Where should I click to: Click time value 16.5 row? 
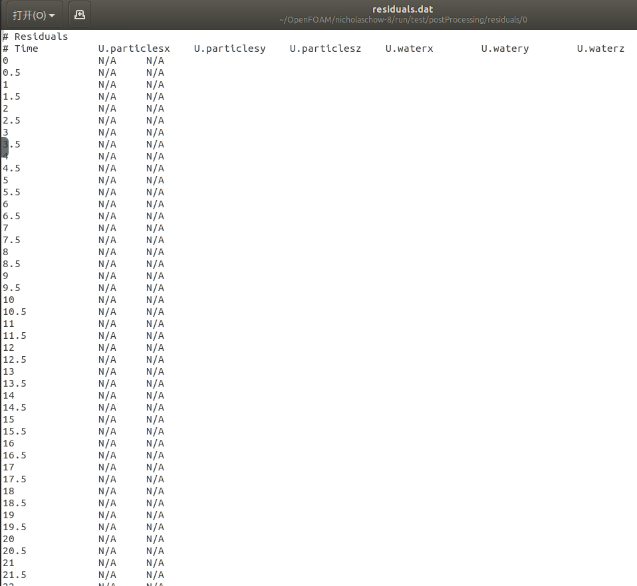point(15,456)
